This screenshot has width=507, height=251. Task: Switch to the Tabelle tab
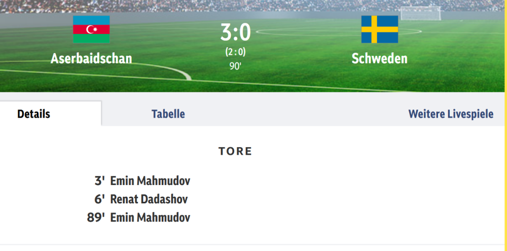[x=168, y=114]
